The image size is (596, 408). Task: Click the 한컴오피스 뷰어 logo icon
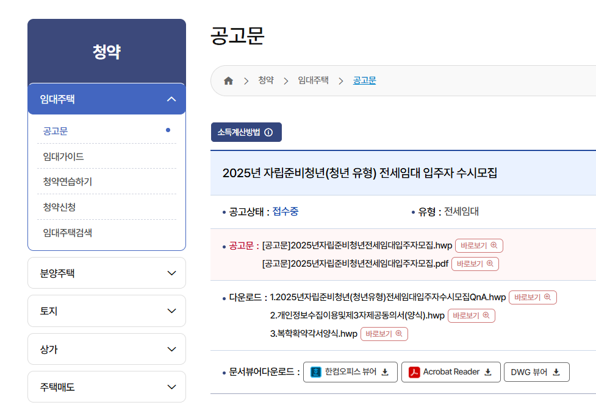point(315,372)
